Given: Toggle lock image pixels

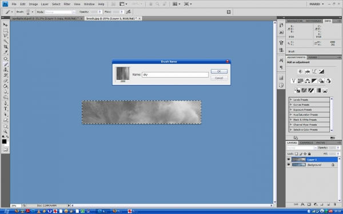Looking at the screenshot, I should pos(301,154).
